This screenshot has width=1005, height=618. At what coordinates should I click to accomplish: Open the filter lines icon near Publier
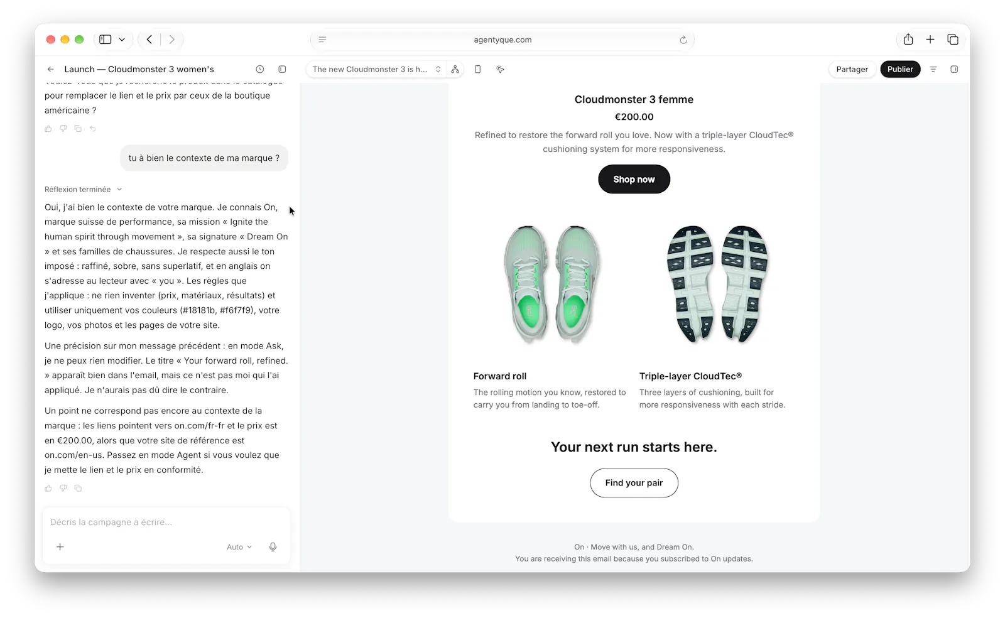[933, 69]
